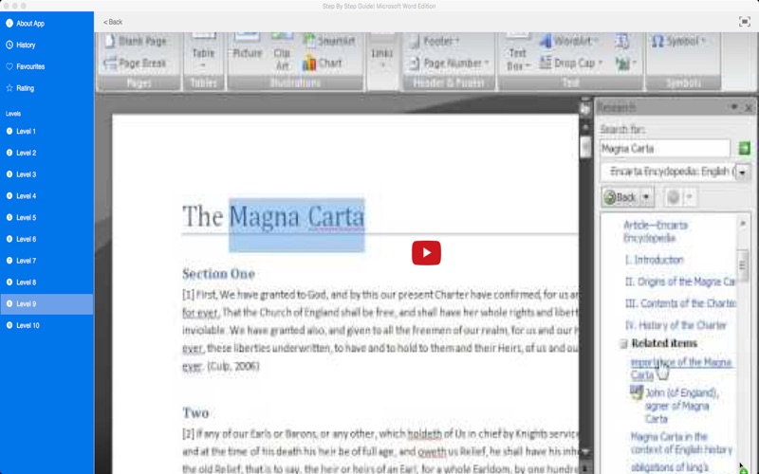Collapse the Related items section
The width and height of the screenshot is (759, 474).
click(623, 343)
